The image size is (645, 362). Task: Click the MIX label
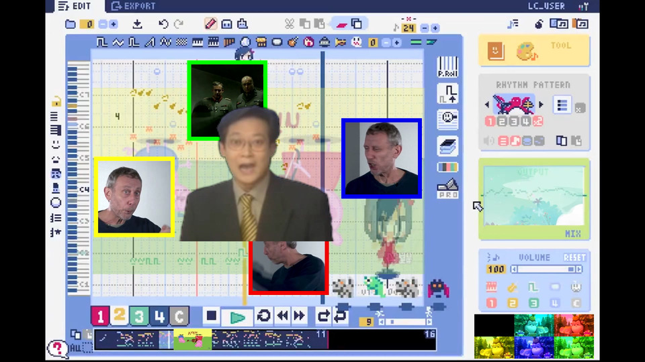[x=572, y=233]
